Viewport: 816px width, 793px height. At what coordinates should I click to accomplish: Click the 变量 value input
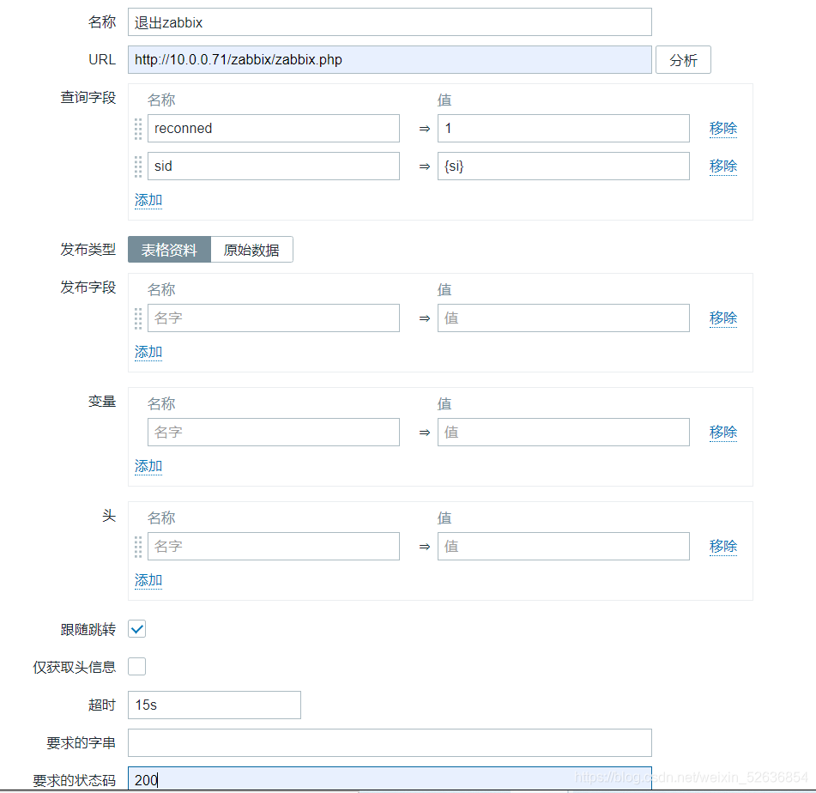click(x=563, y=433)
